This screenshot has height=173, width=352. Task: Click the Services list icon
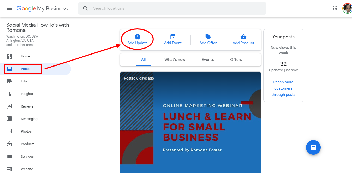click(9, 157)
